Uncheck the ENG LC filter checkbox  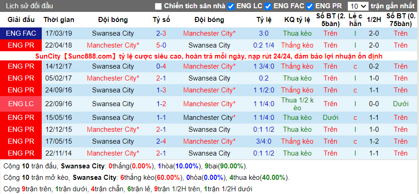[231, 6]
